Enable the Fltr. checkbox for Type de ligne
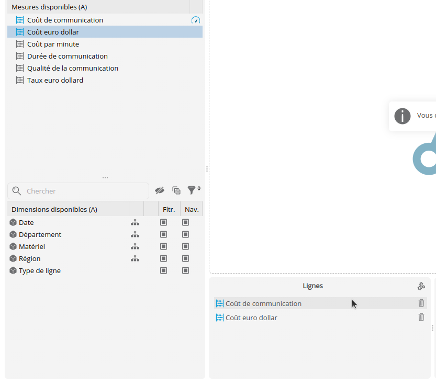The width and height of the screenshot is (436, 385). [164, 270]
